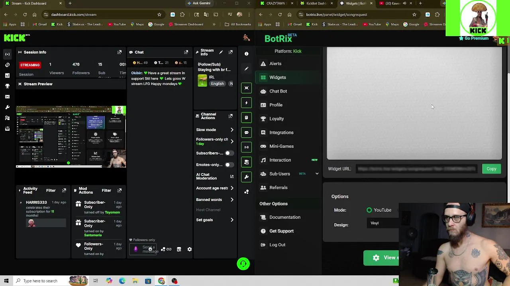Image resolution: width=510 pixels, height=286 pixels.
Task: Open AI Chat Moderation external link
Action: click(232, 176)
